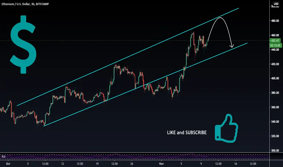The width and height of the screenshot is (283, 167).
Task: Click the 480.00 price axis label
Action: [275, 21]
